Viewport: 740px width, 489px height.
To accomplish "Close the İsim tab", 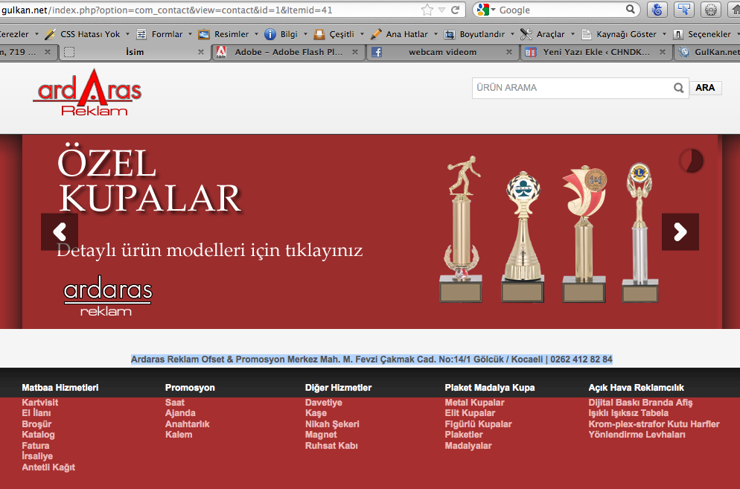I will (x=200, y=52).
